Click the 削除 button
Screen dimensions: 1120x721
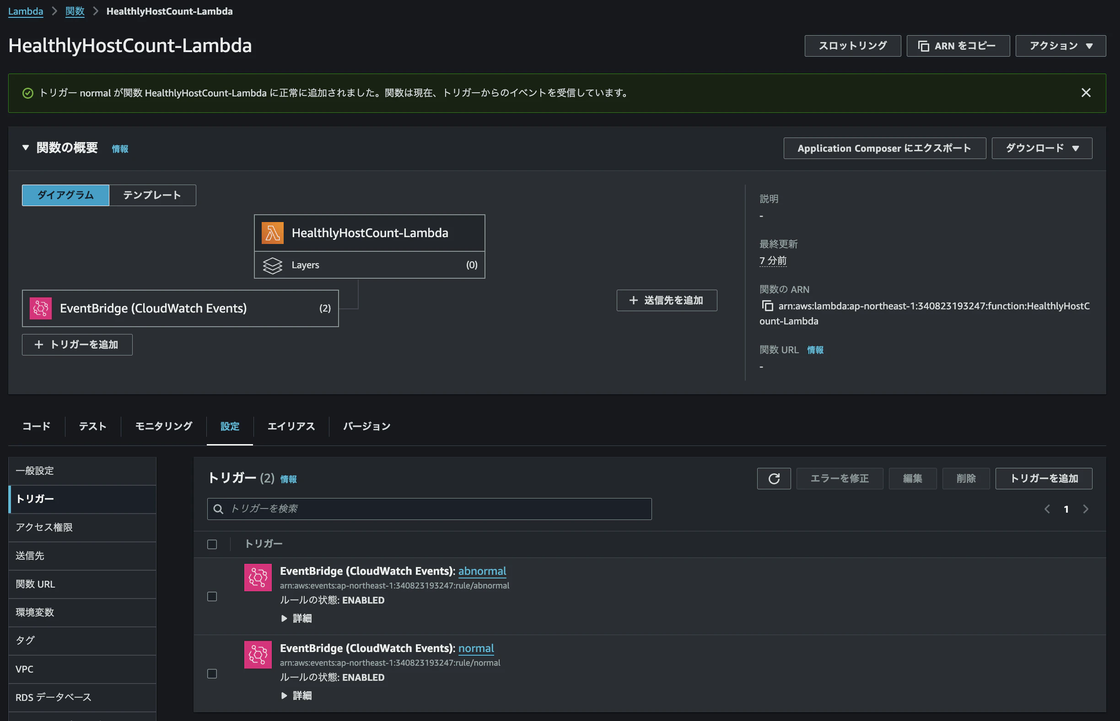click(x=966, y=478)
